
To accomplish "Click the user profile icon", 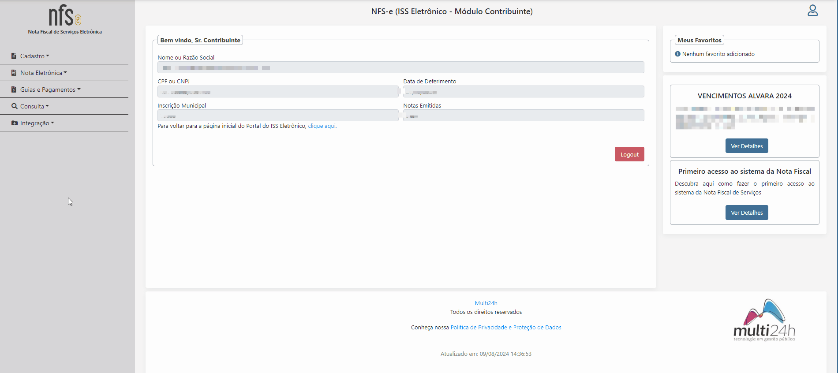I will pyautogui.click(x=812, y=11).
